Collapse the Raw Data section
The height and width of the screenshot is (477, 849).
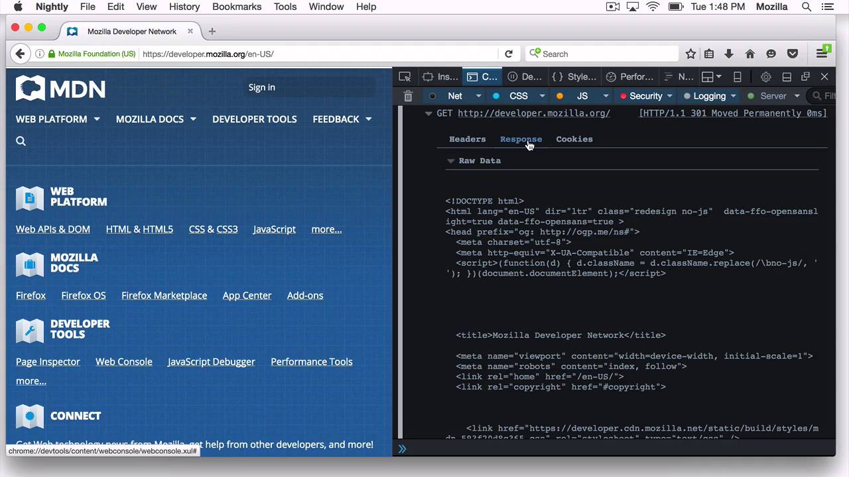451,161
